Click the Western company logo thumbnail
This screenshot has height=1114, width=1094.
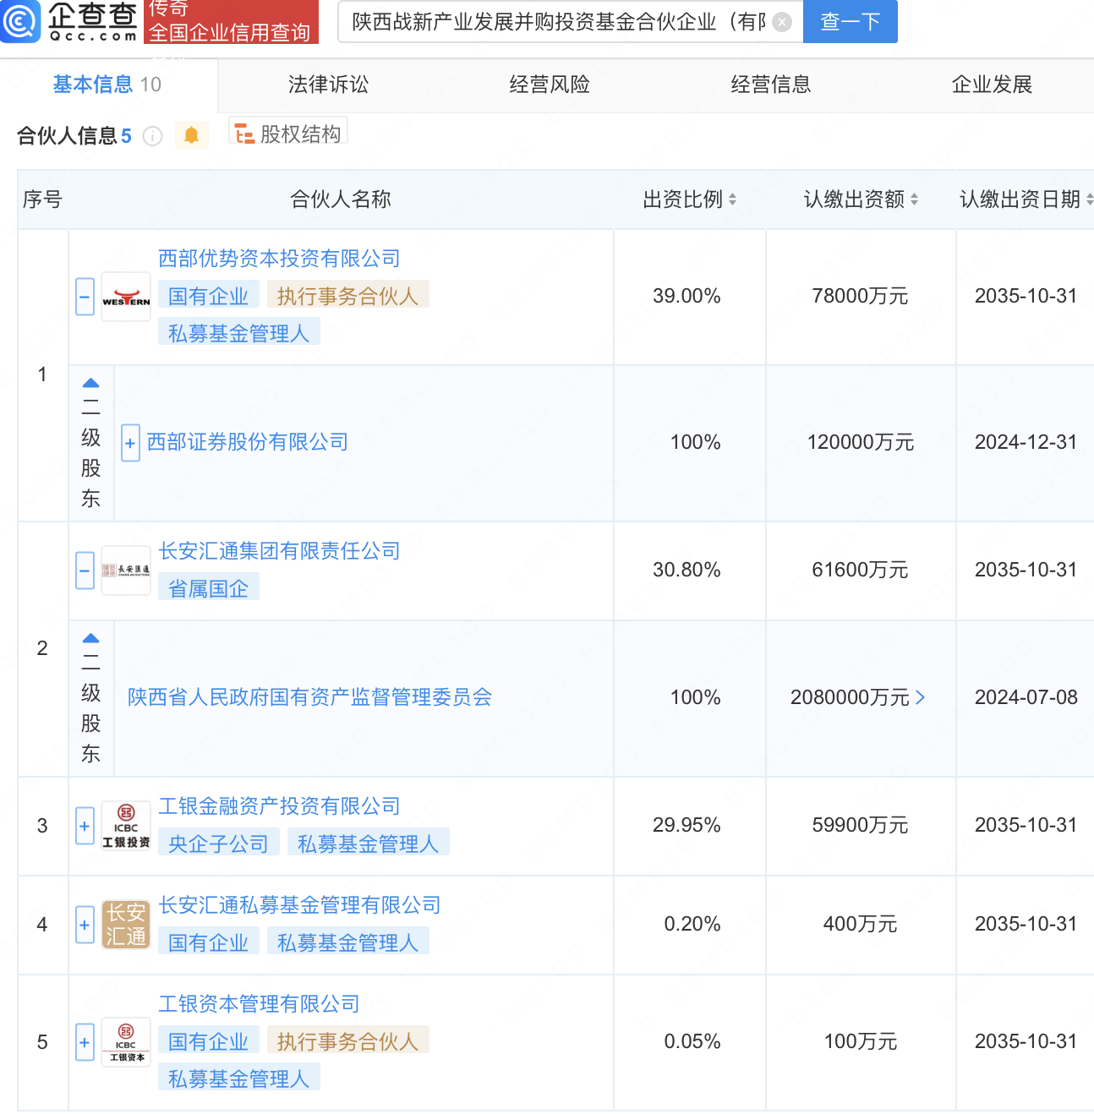126,297
